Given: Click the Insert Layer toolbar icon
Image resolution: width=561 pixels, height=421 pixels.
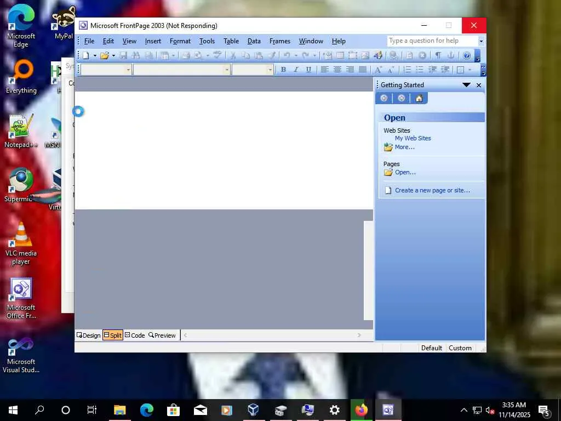Looking at the screenshot, I should click(353, 55).
